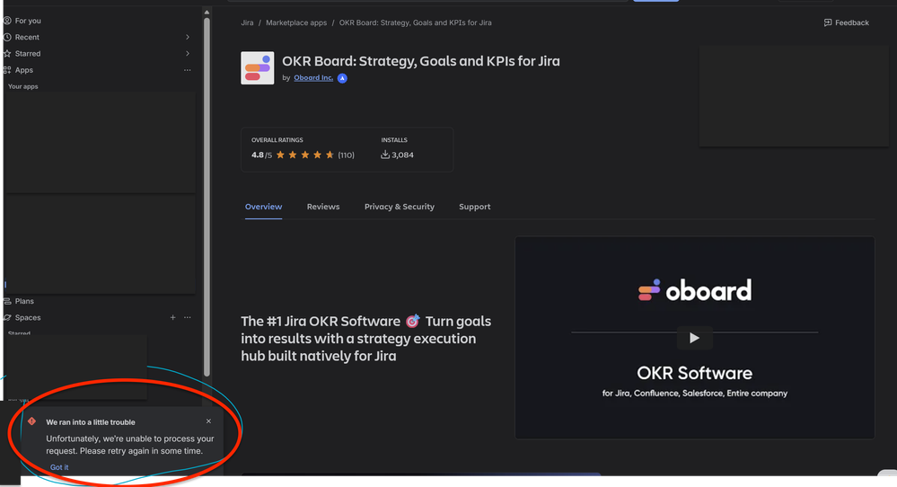The image size is (897, 487).
Task: Click the sidebar vertical scrollbar
Action: coord(207,197)
